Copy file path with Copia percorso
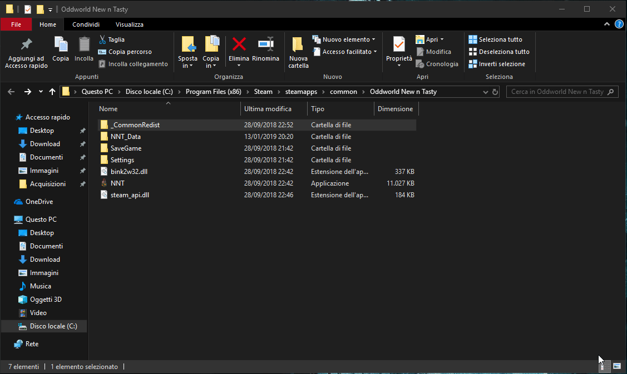Image resolution: width=627 pixels, height=374 pixels. click(x=125, y=52)
